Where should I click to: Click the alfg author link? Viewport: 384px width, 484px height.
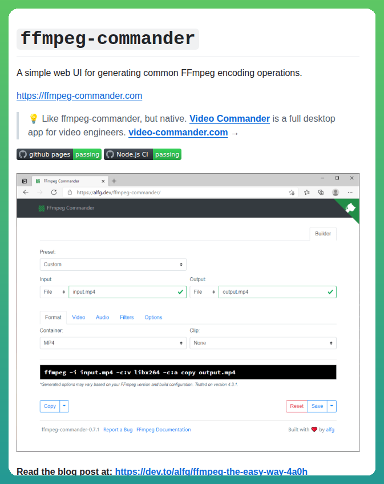tap(330, 430)
